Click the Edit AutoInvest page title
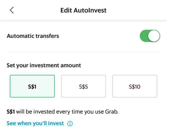Screen dimensions: 170x134 coord(83,10)
